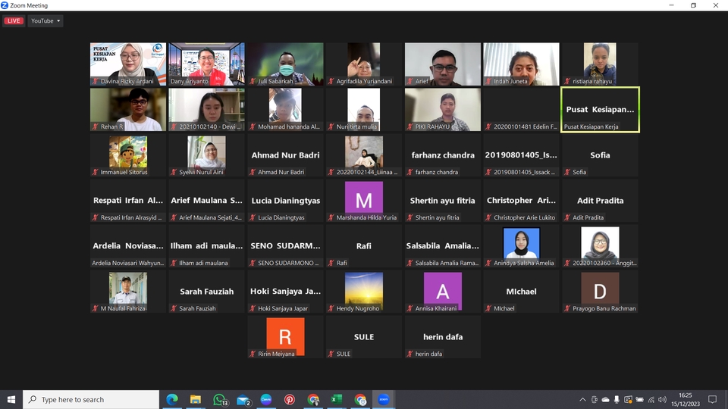
Task: Open Microsoft Edge from the taskbar
Action: [x=171, y=399]
